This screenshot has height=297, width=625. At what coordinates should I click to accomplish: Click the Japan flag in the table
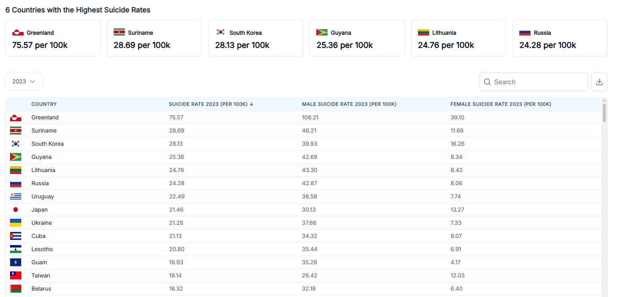coord(16,210)
